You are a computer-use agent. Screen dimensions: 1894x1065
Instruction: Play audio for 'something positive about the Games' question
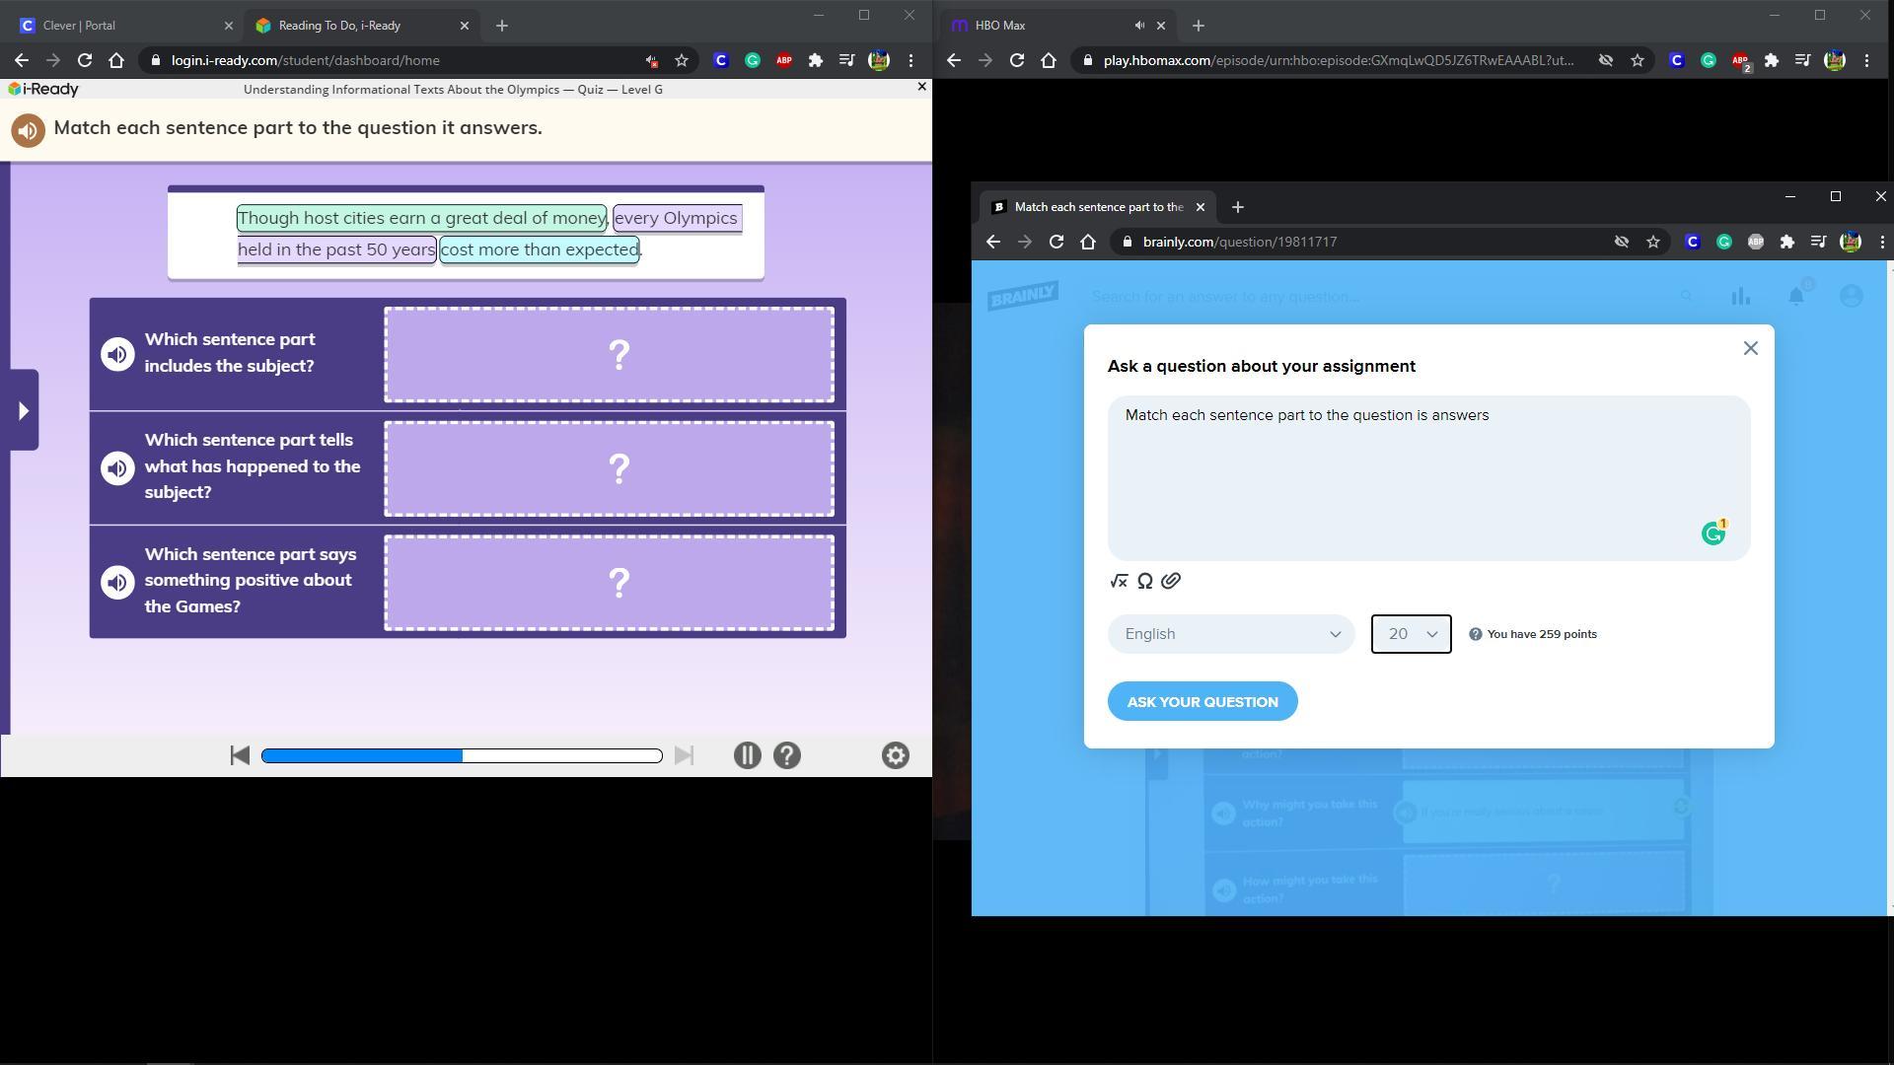(x=117, y=582)
